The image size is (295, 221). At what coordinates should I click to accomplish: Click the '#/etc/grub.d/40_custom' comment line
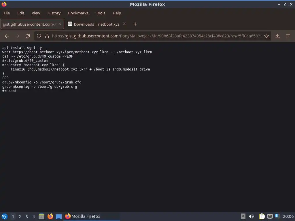[x=25, y=61]
